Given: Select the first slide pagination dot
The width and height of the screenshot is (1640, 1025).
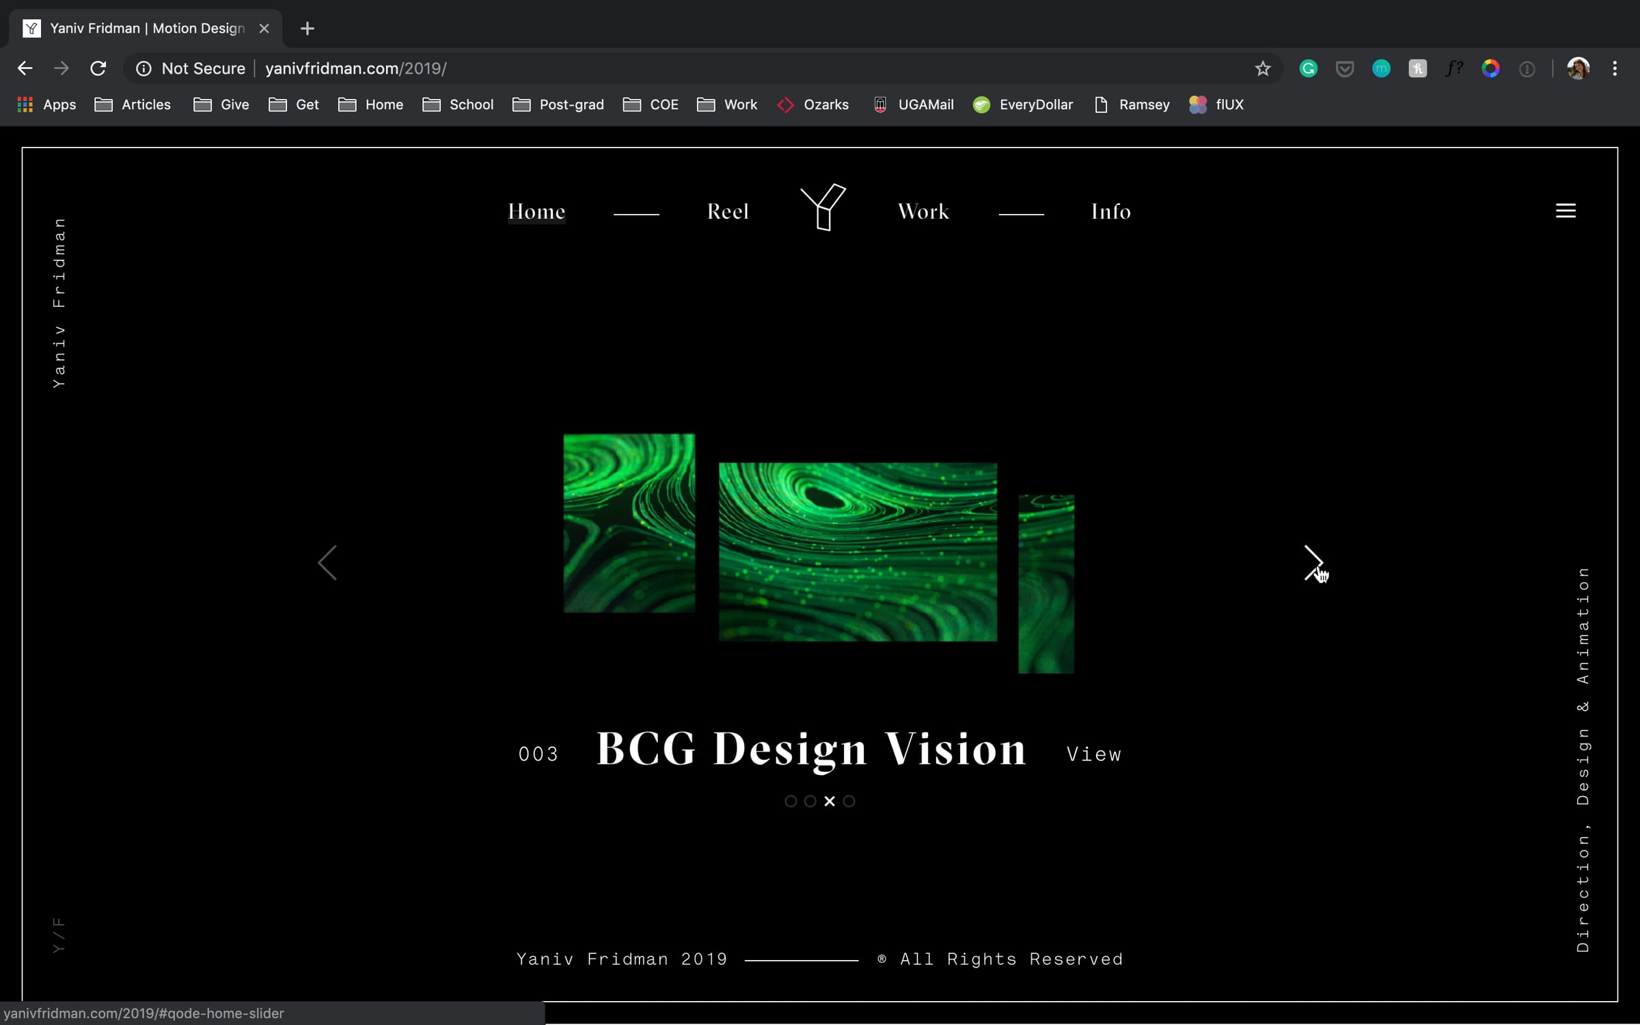Looking at the screenshot, I should pyautogui.click(x=791, y=801).
